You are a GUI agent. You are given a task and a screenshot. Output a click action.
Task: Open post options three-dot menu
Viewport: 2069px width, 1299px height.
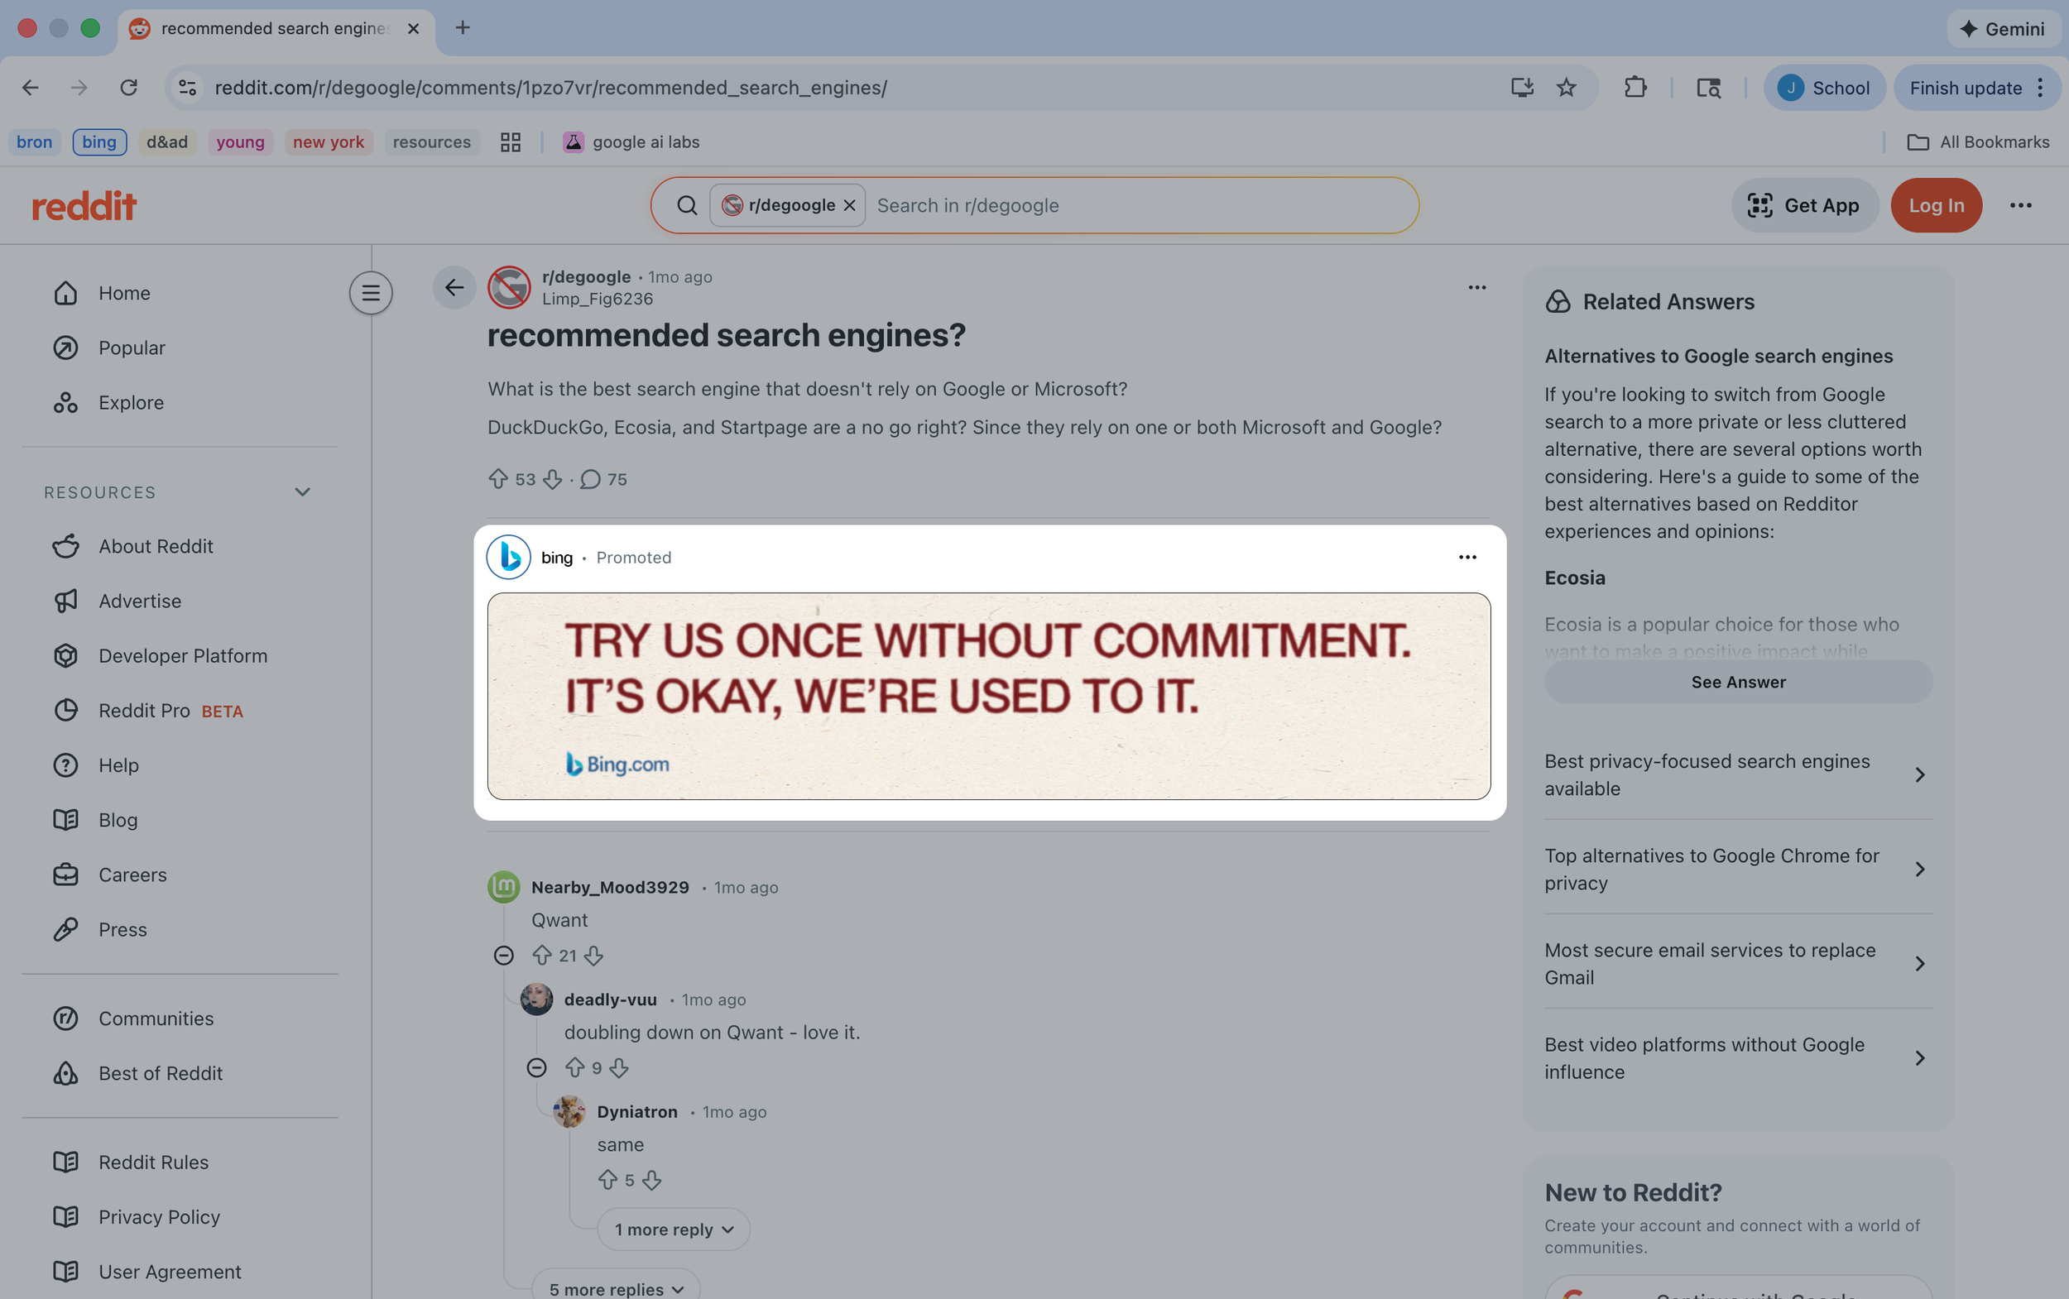pyautogui.click(x=1476, y=288)
